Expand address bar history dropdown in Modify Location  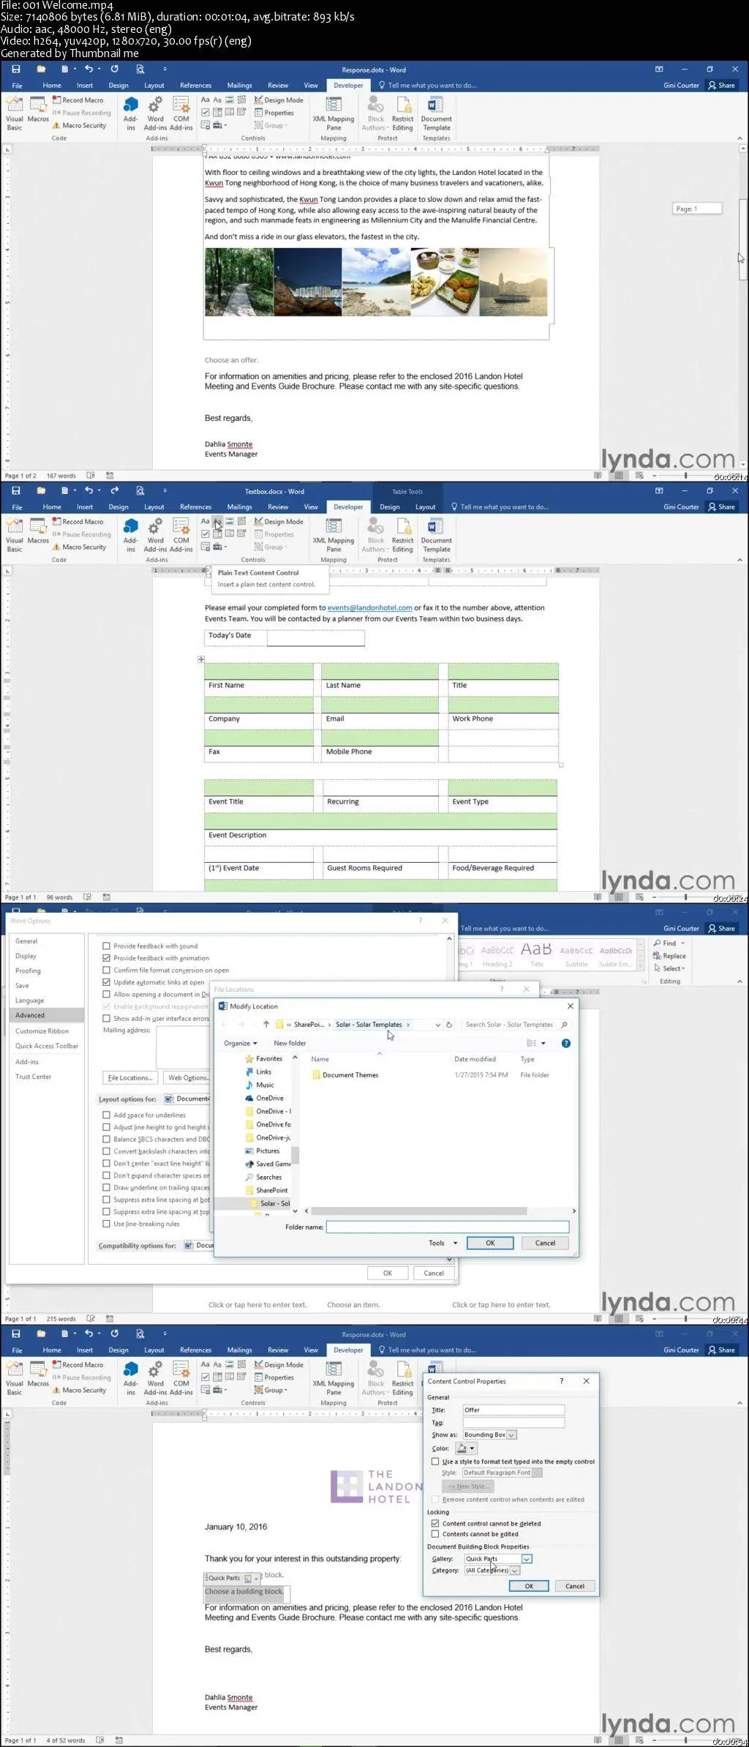pos(438,1025)
